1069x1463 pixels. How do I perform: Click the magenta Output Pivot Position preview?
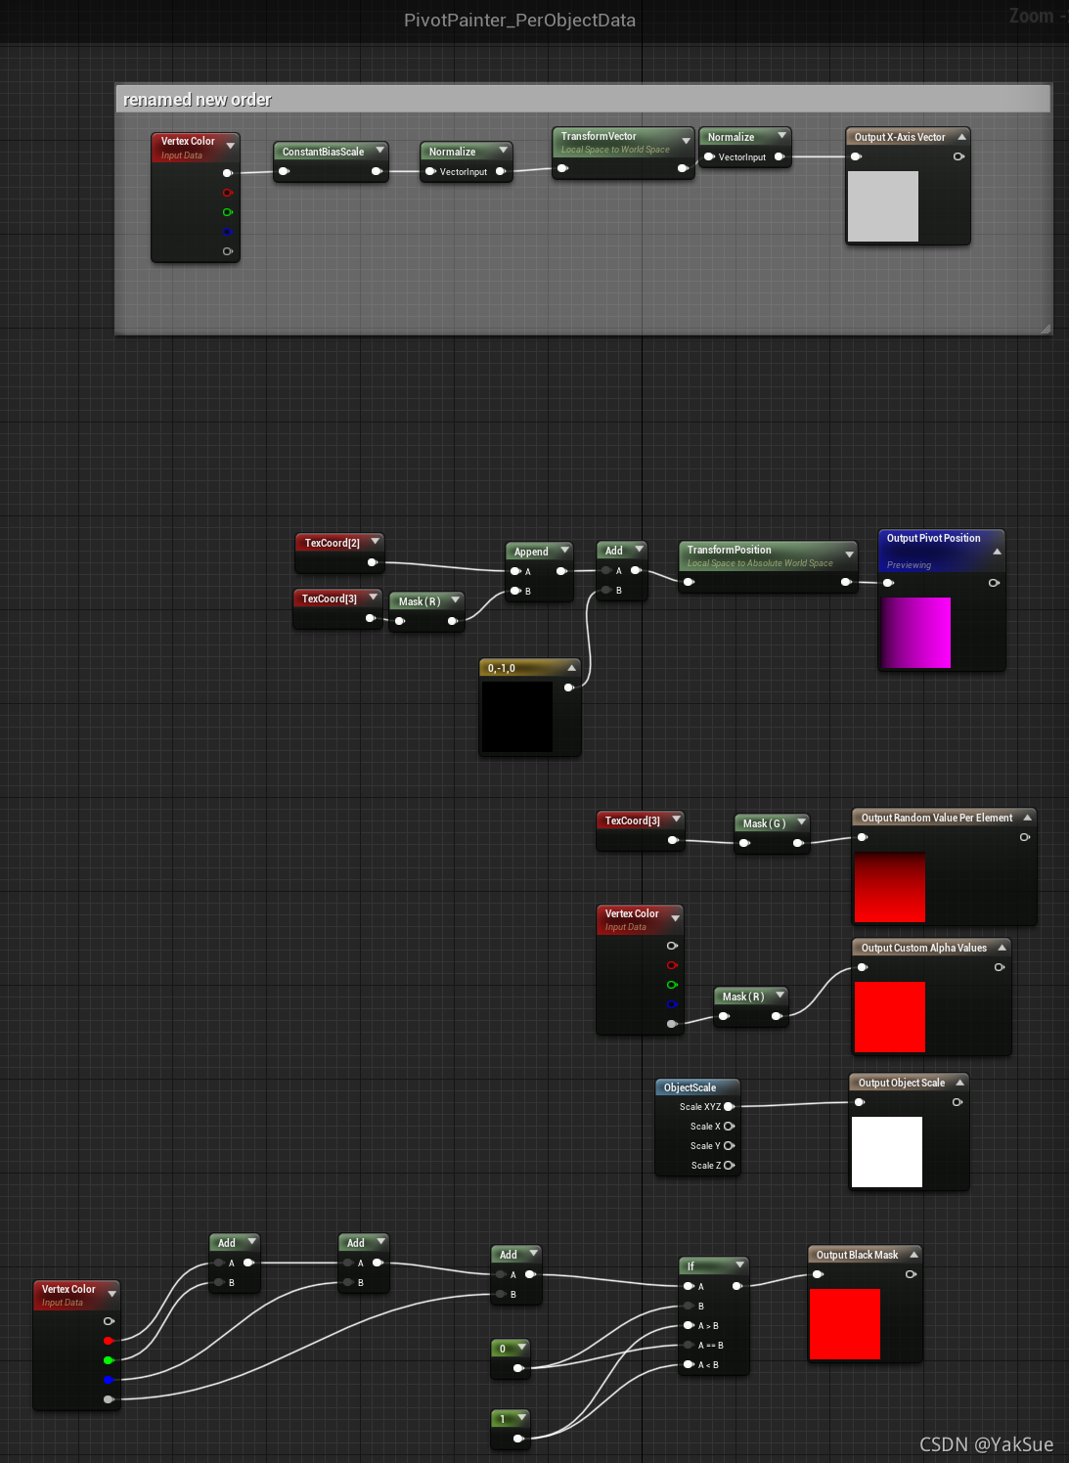point(915,633)
